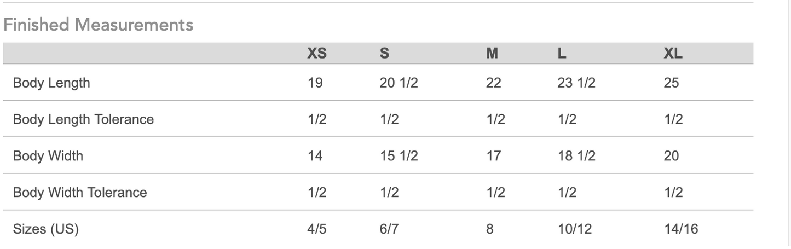
Task: Click the Finished Measurements heading
Action: point(99,25)
